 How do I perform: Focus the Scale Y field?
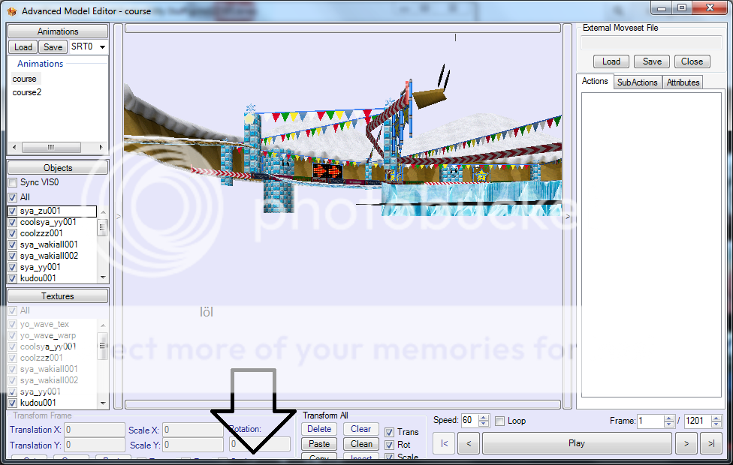click(x=193, y=445)
